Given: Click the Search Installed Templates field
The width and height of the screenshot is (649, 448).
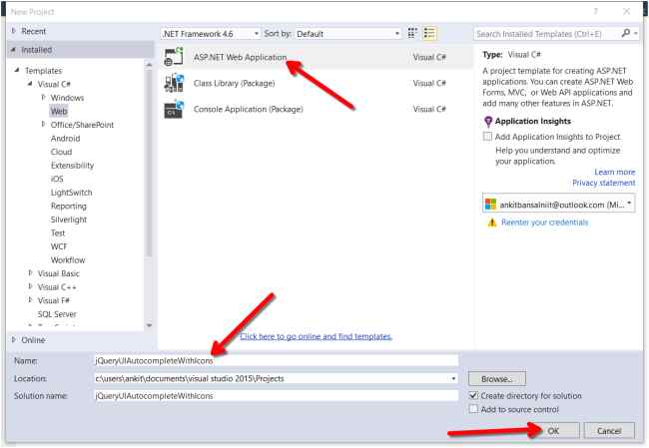Looking at the screenshot, I should pyautogui.click(x=547, y=34).
